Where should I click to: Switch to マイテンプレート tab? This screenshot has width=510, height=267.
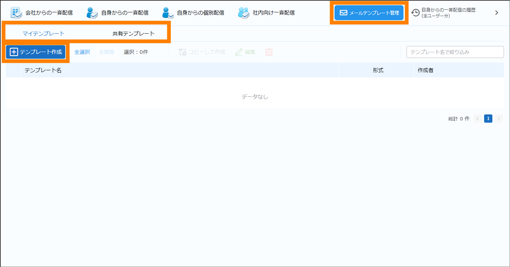click(x=43, y=33)
